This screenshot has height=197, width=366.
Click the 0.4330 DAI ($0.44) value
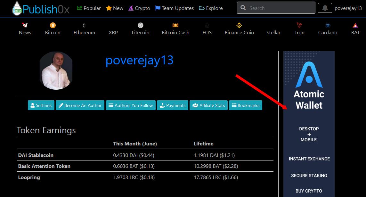point(134,155)
